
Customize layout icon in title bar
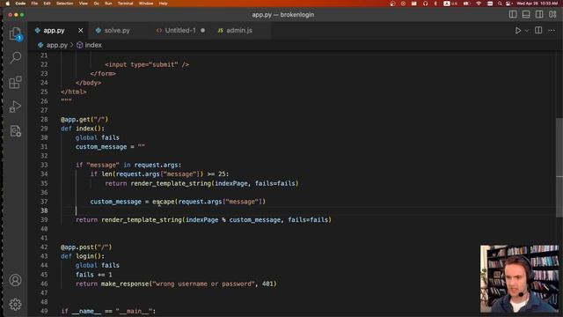point(552,14)
